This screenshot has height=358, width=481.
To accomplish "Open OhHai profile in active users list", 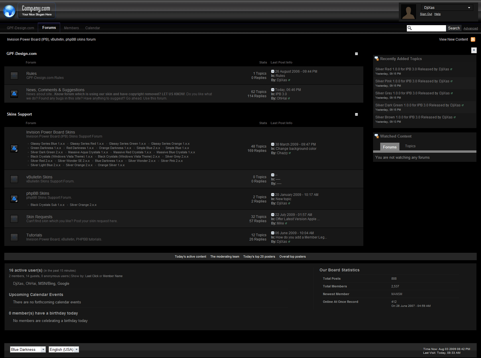I will pos(31,283).
